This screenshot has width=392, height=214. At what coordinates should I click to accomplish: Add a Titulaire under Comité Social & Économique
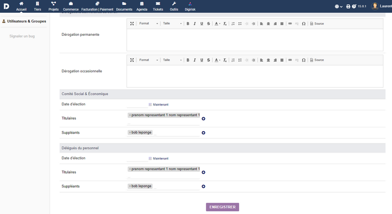[x=204, y=119]
